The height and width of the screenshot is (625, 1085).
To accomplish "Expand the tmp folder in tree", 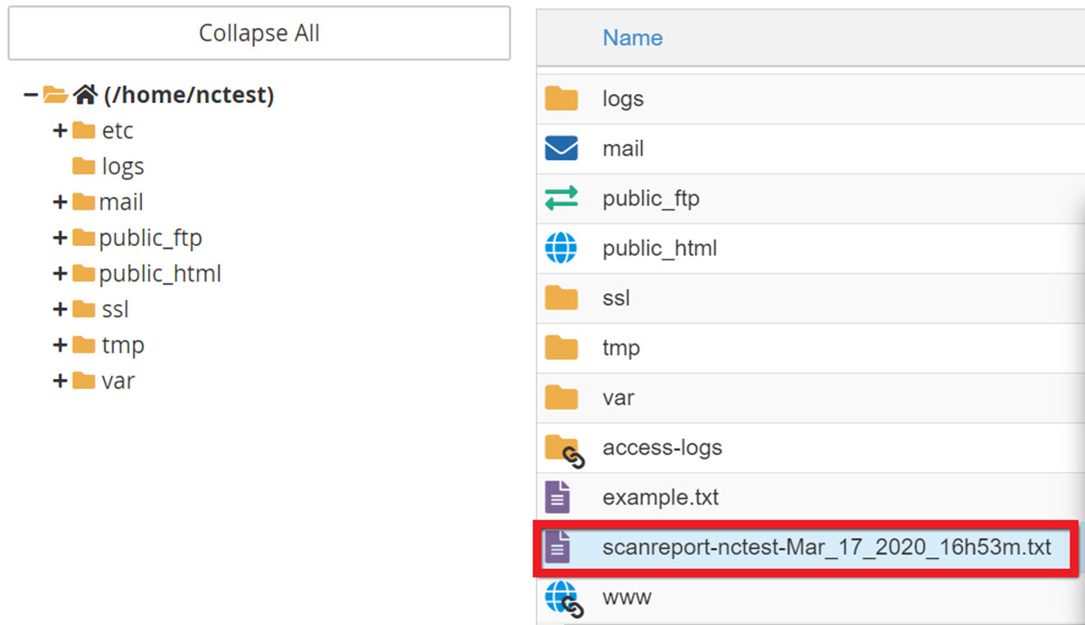I will point(60,345).
